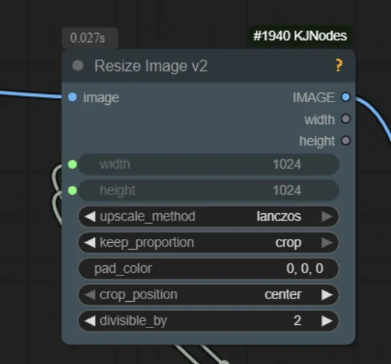
Task: Select next keep_proportion option with right arrow
Action: click(x=327, y=242)
